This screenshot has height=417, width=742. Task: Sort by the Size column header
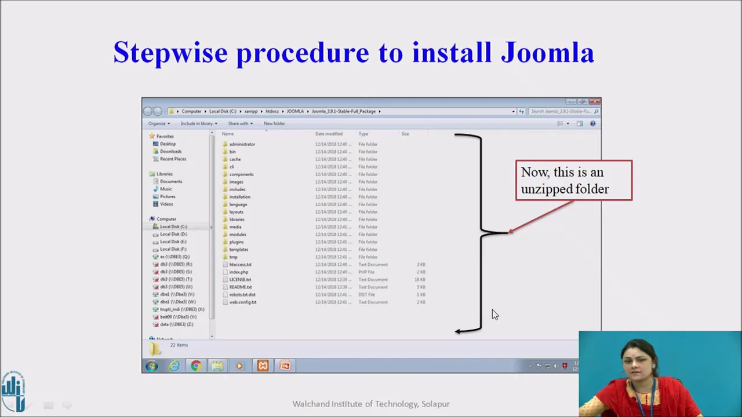click(405, 134)
